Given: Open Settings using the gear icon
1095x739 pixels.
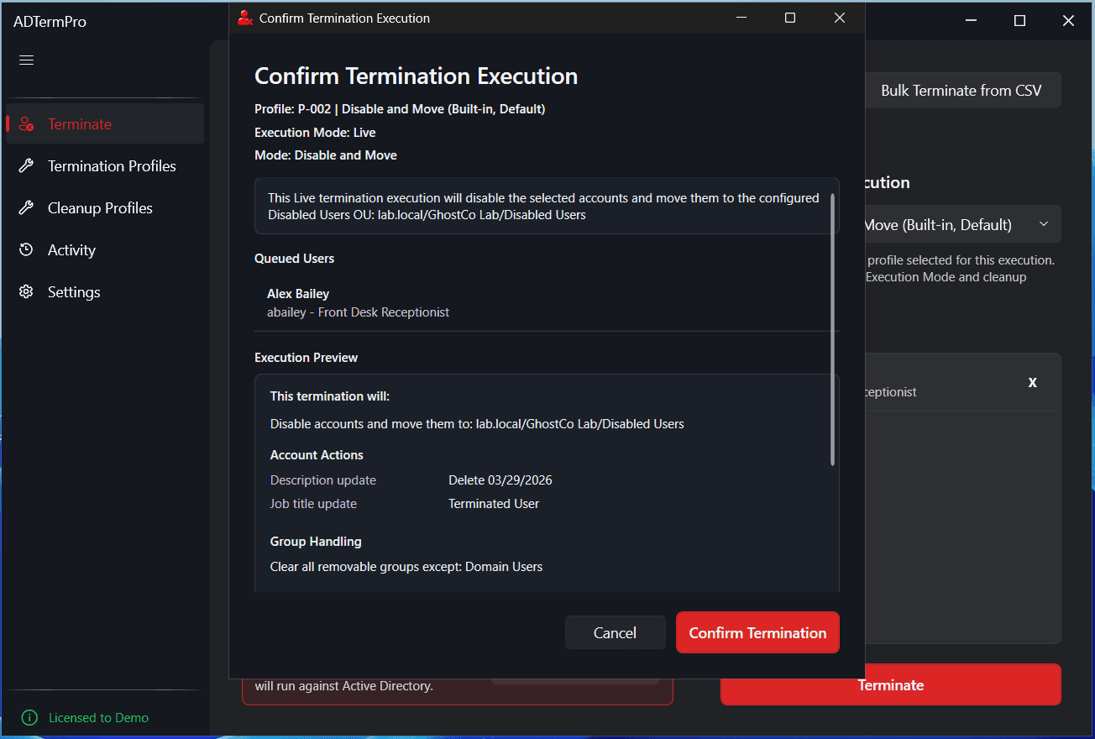Looking at the screenshot, I should pyautogui.click(x=26, y=291).
